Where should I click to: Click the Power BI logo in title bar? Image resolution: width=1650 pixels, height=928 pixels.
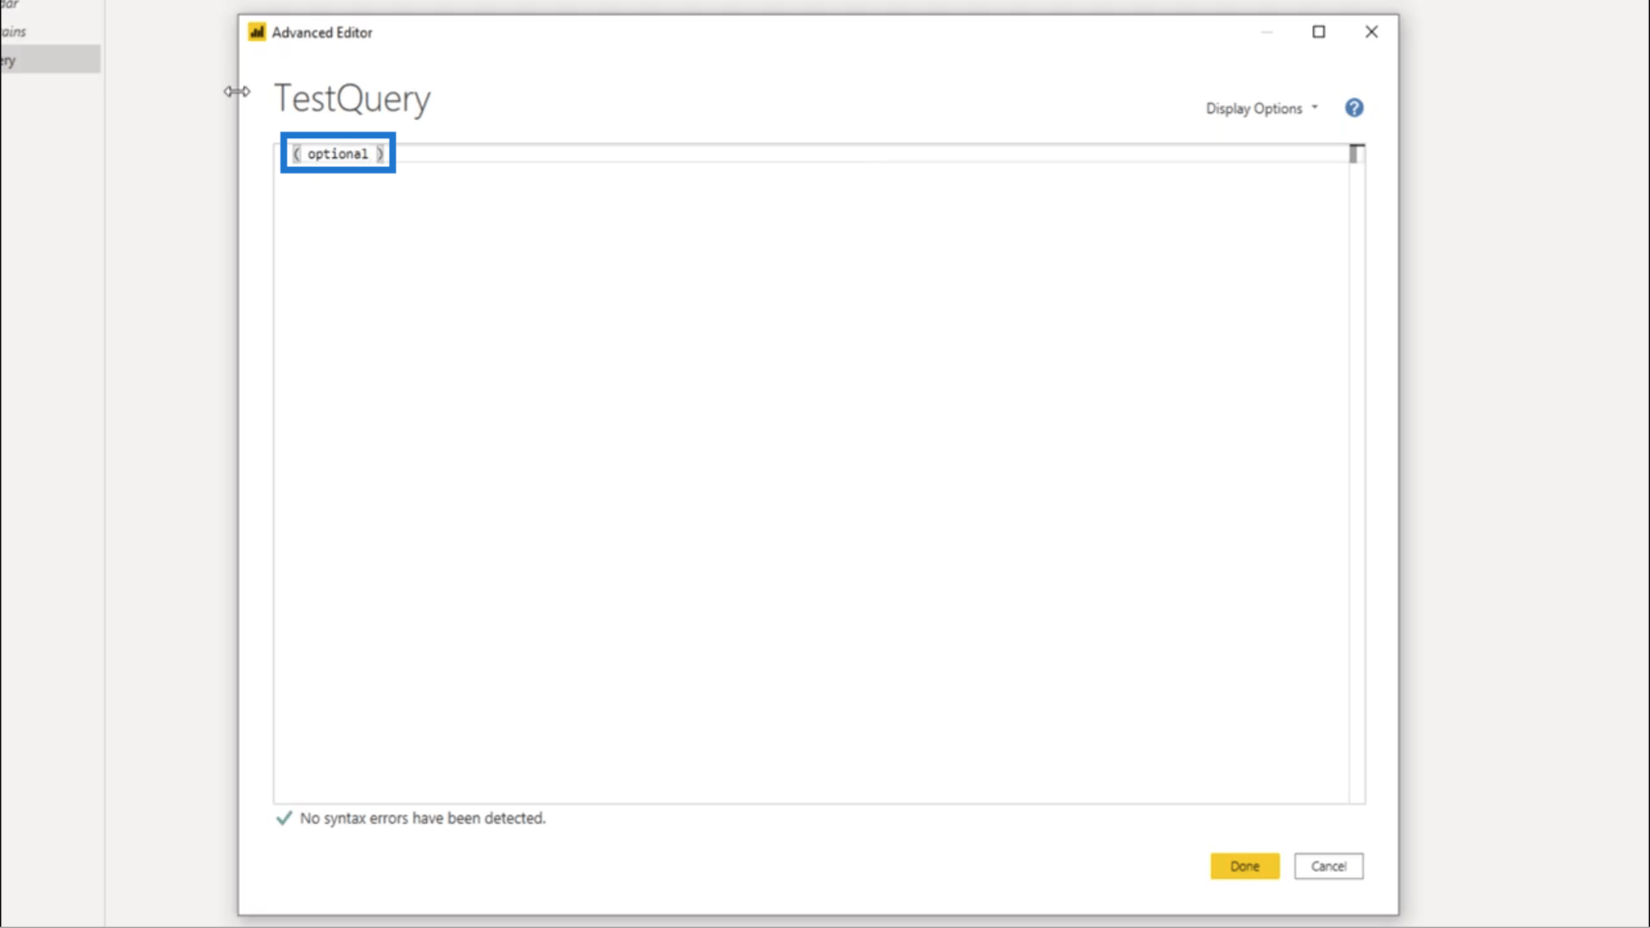256,32
